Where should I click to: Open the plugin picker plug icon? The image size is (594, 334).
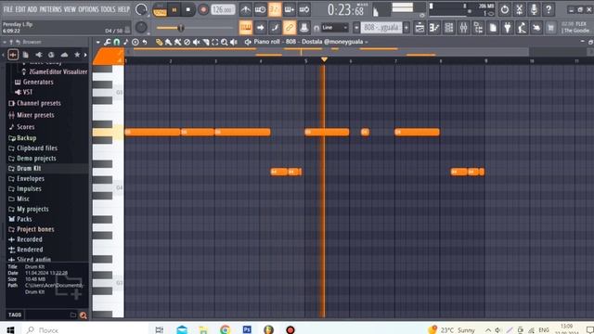pyautogui.click(x=508, y=28)
